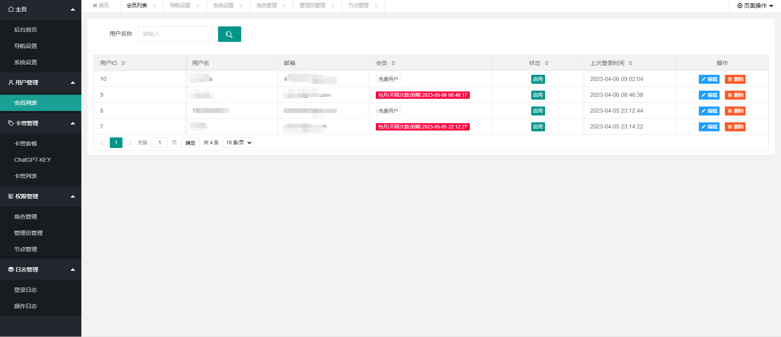
Task: Close the 会员列表 tab
Action: point(155,6)
